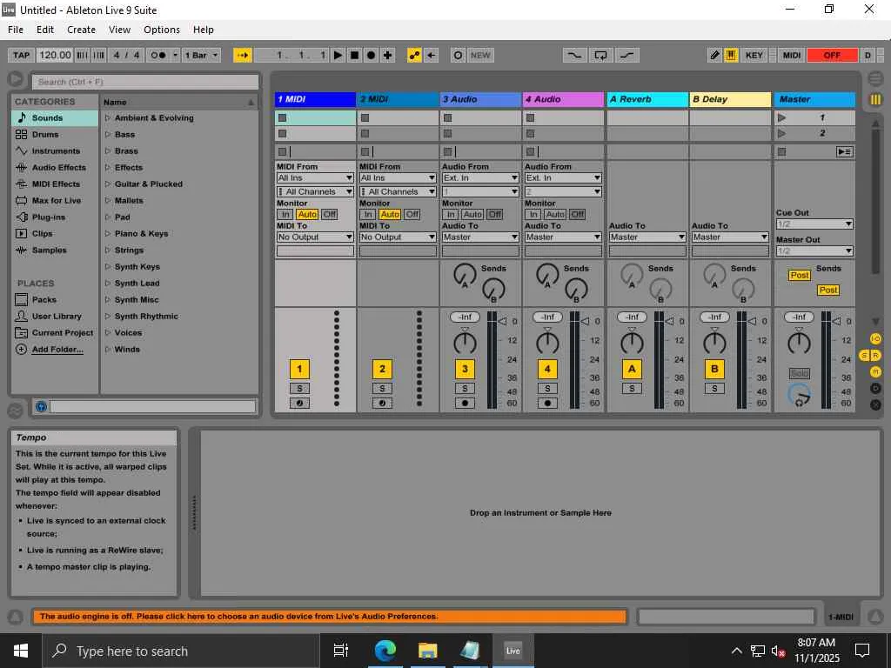Solo track 1 MIDI

pos(299,389)
